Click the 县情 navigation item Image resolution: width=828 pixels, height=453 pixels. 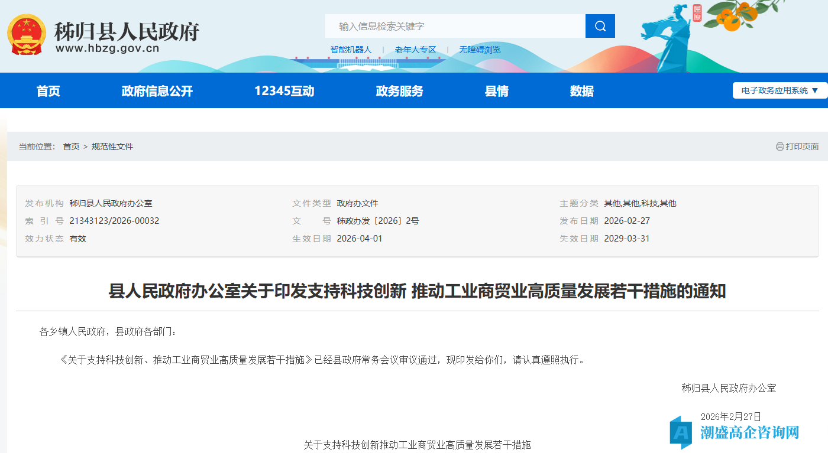[497, 90]
